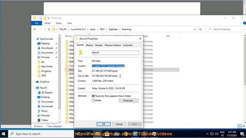Click the highlighted Location path text
246x138 pixels.
[108, 66]
